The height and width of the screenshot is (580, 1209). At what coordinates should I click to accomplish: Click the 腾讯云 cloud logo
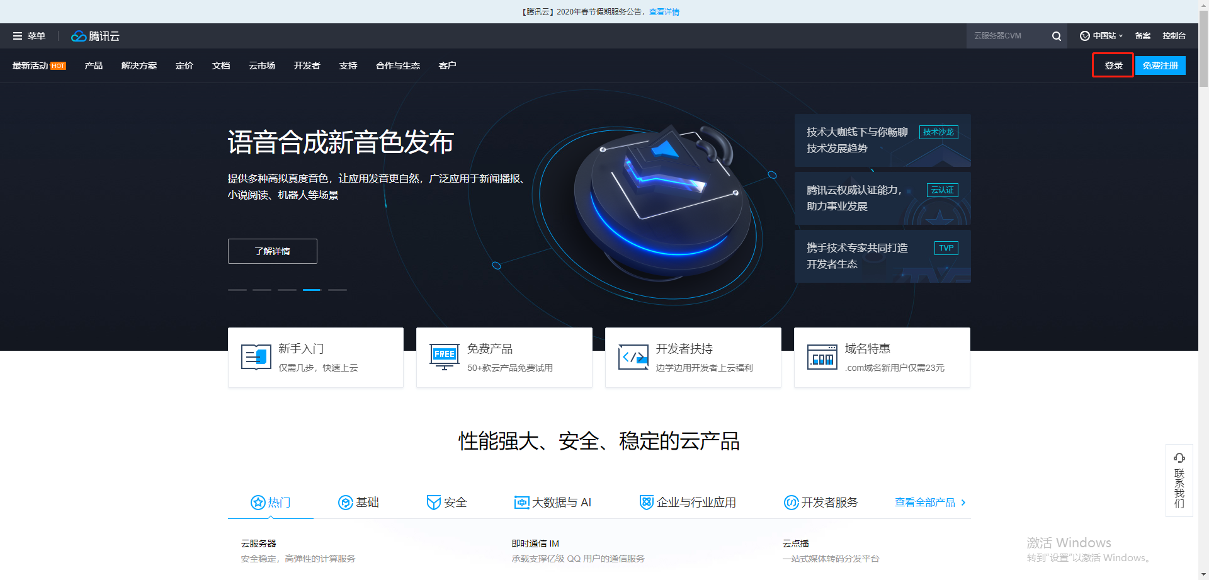click(x=95, y=36)
